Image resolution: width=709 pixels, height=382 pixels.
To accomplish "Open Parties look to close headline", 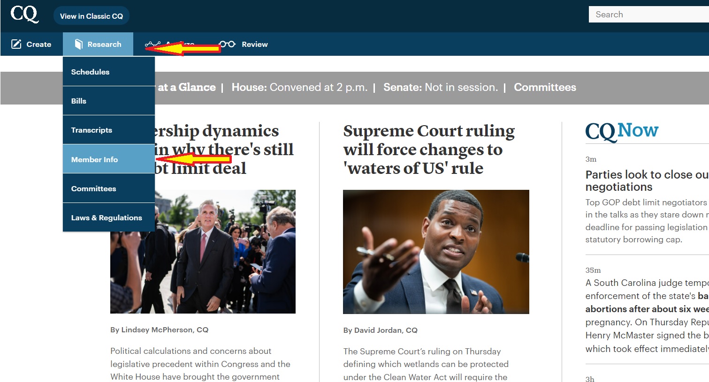I will click(647, 180).
